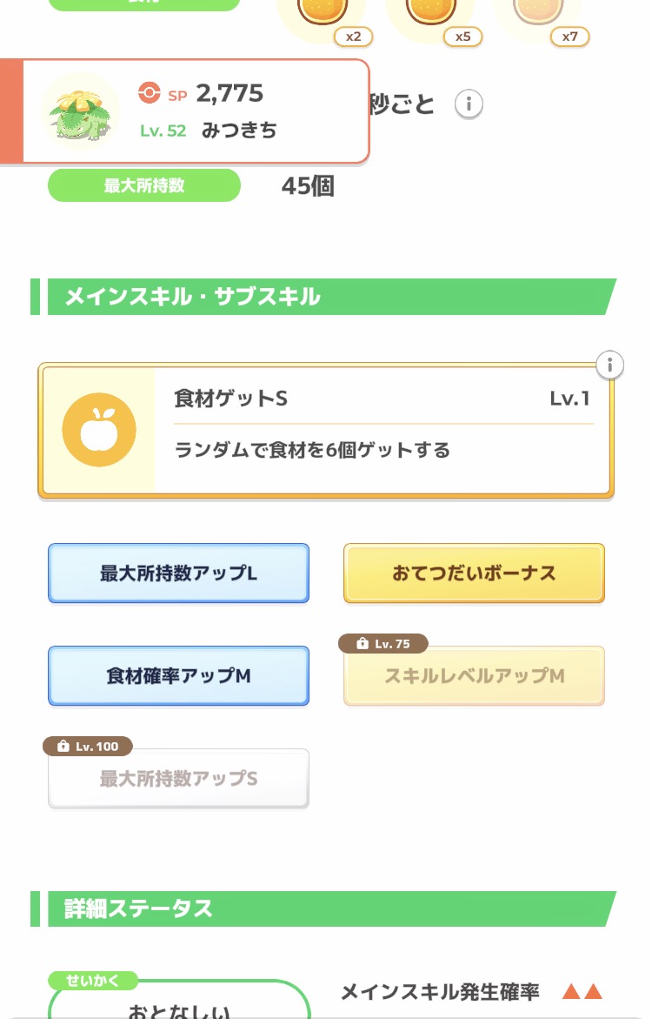Tap orange up-arrows beside メインスキル発生確率
Image resolution: width=652 pixels, height=1019 pixels.
[582, 991]
